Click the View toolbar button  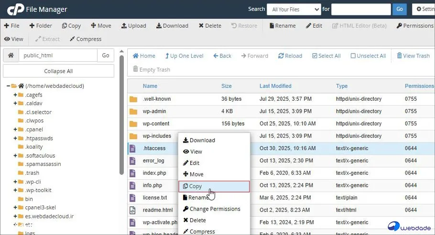pyautogui.click(x=13, y=39)
